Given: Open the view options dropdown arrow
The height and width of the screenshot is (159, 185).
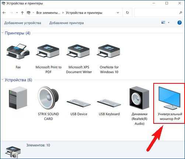Looking at the screenshot, I should coord(169,22).
